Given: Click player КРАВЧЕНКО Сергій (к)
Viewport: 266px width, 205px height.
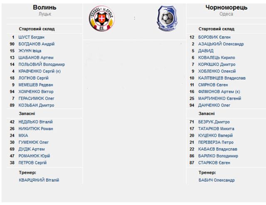Looking at the screenshot, I should pos(40,71).
